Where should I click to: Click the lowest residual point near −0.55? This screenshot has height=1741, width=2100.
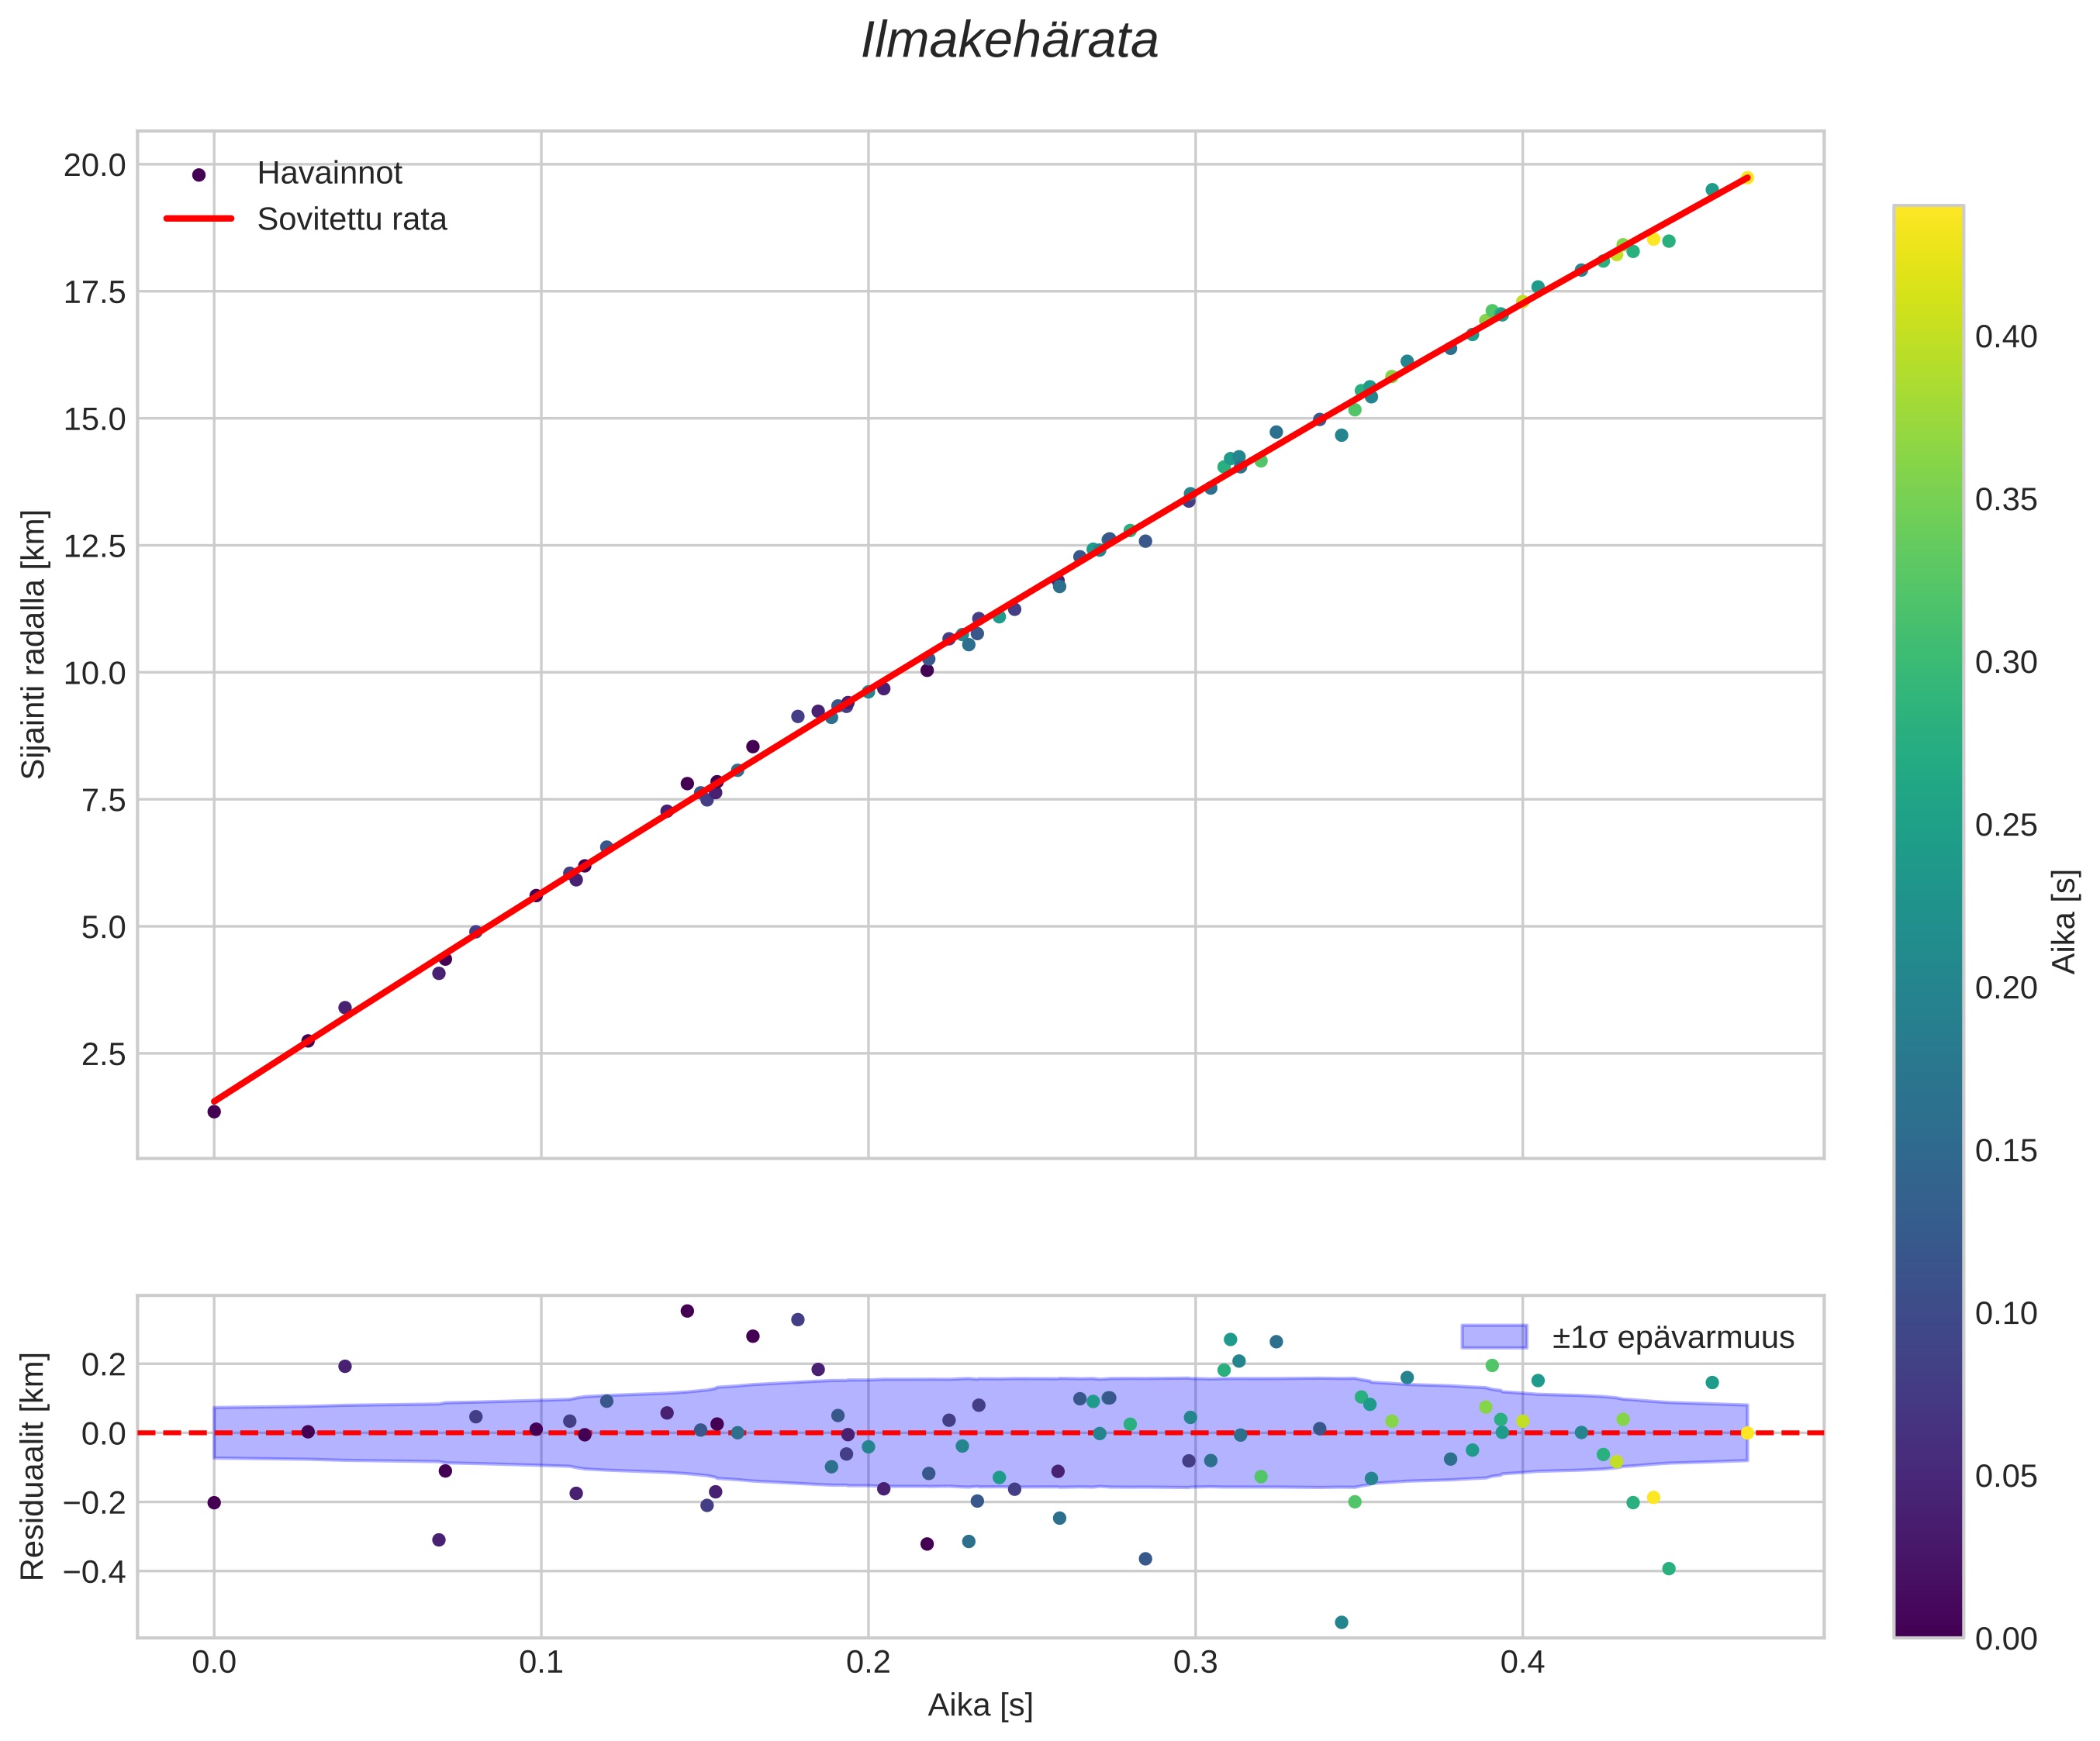1342,1622
